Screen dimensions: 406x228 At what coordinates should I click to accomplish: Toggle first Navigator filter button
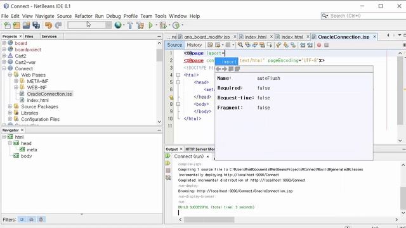pos(22,220)
